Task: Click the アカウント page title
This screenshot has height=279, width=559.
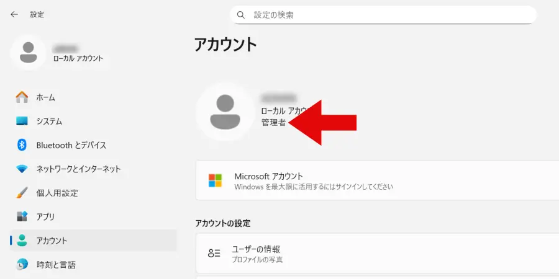Action: click(225, 45)
